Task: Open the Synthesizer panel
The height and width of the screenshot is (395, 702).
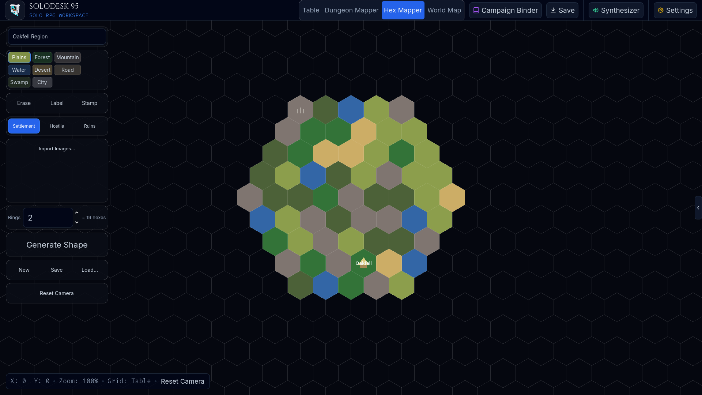Action: (x=616, y=10)
